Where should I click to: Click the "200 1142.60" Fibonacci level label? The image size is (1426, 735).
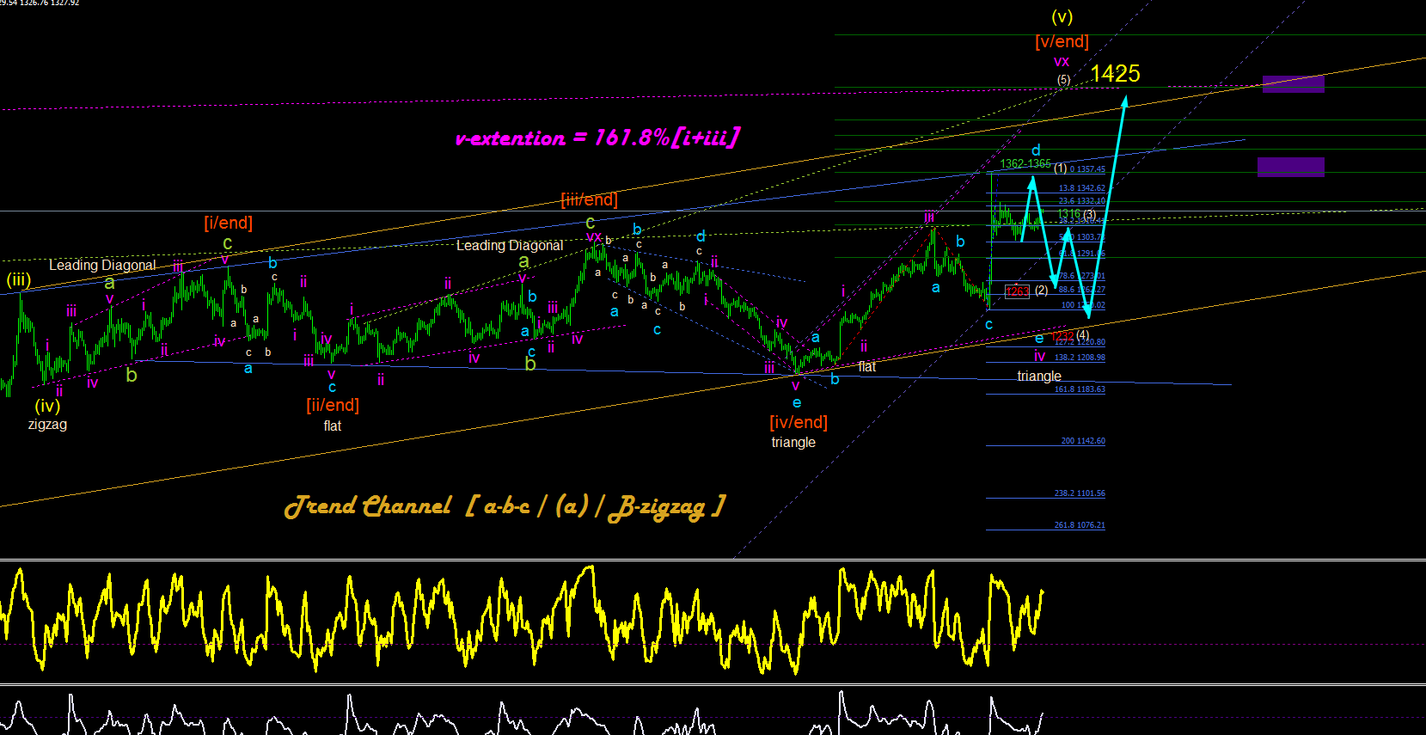tap(1083, 441)
